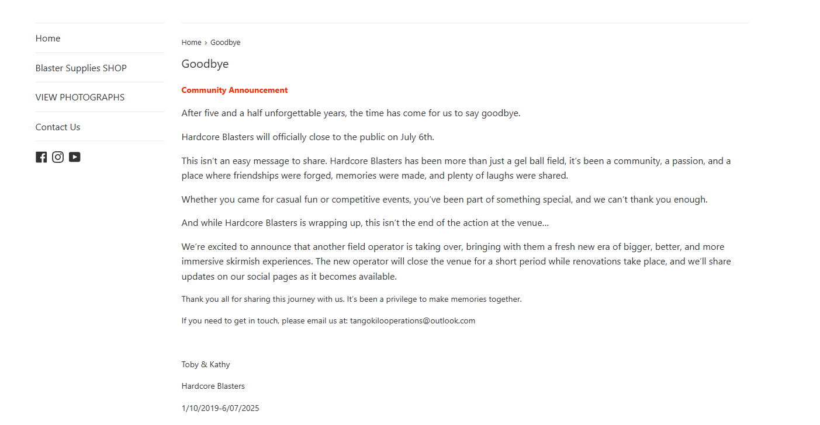The height and width of the screenshot is (425, 820).
Task: Go to Home in the sidebar menu
Action: 48,39
